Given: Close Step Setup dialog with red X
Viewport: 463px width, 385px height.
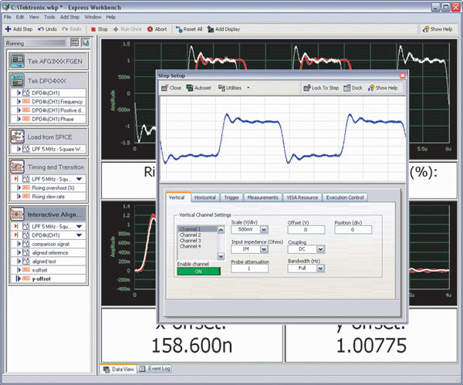Looking at the screenshot, I should click(403, 76).
